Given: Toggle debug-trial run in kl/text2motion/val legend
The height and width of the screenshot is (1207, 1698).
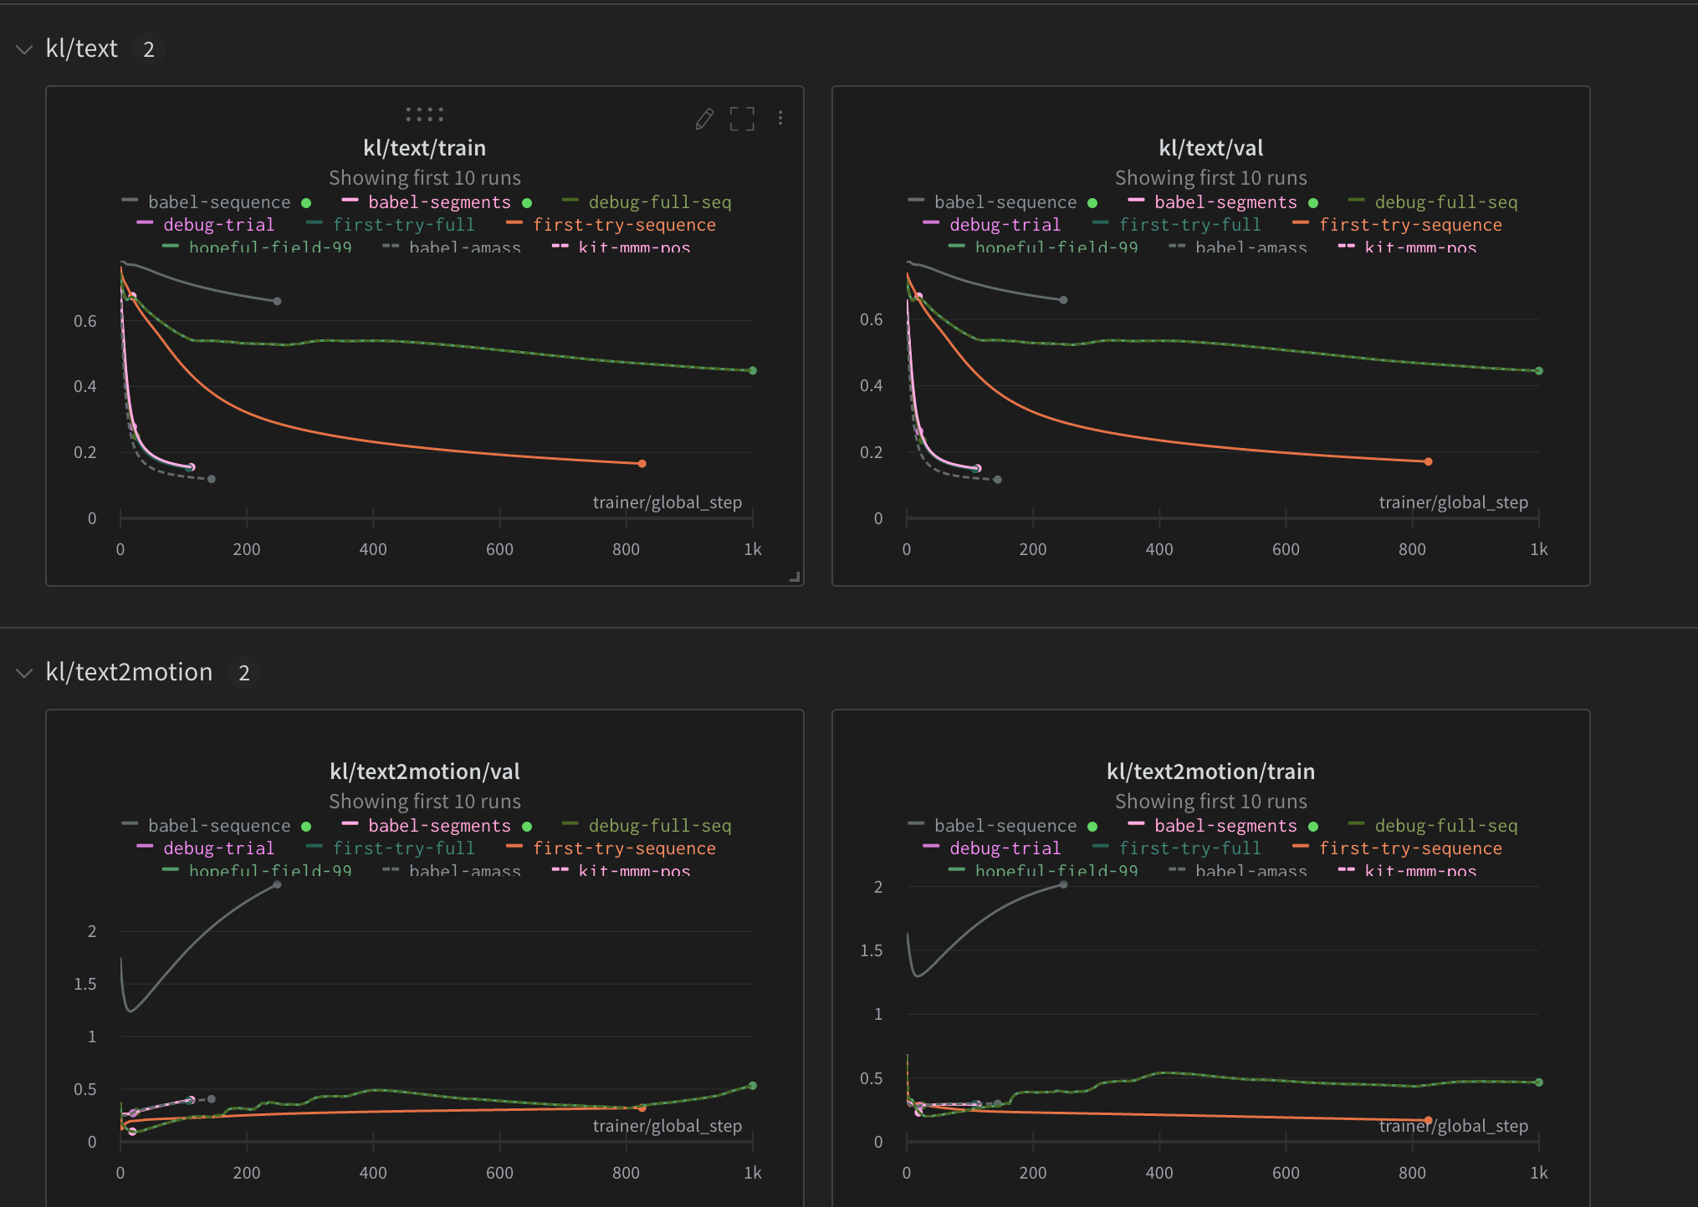Looking at the screenshot, I should click(x=219, y=848).
